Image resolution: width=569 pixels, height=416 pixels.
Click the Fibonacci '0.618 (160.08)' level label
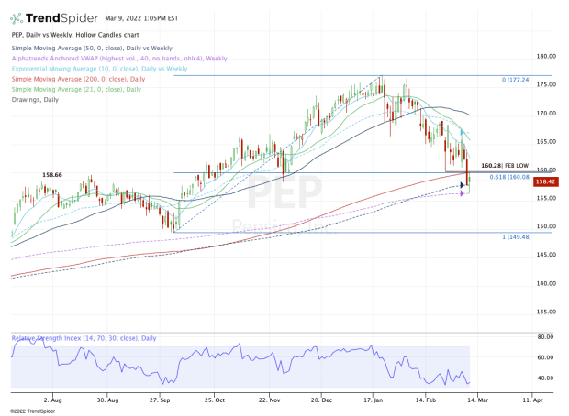click(x=510, y=177)
